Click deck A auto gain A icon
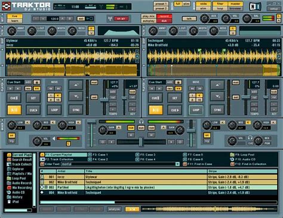 point(119,127)
